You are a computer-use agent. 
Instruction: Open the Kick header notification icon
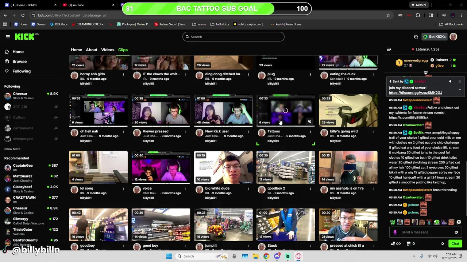(x=416, y=37)
